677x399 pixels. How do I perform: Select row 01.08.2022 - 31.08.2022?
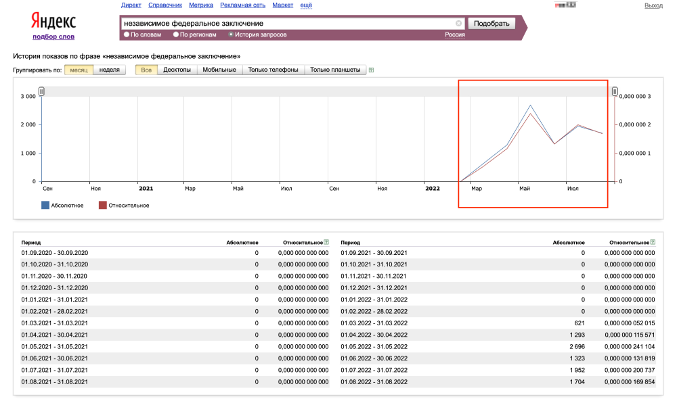498,381
